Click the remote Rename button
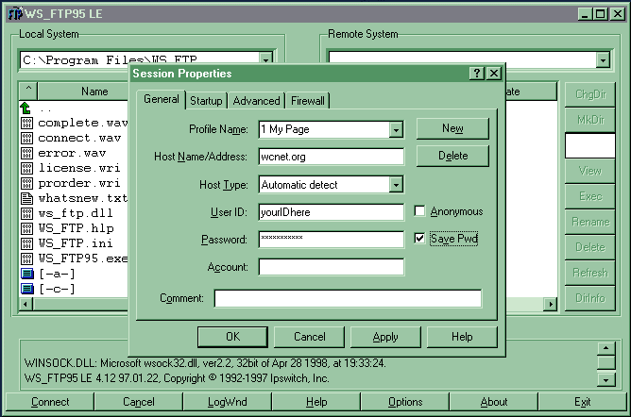631x417 pixels. click(x=590, y=222)
